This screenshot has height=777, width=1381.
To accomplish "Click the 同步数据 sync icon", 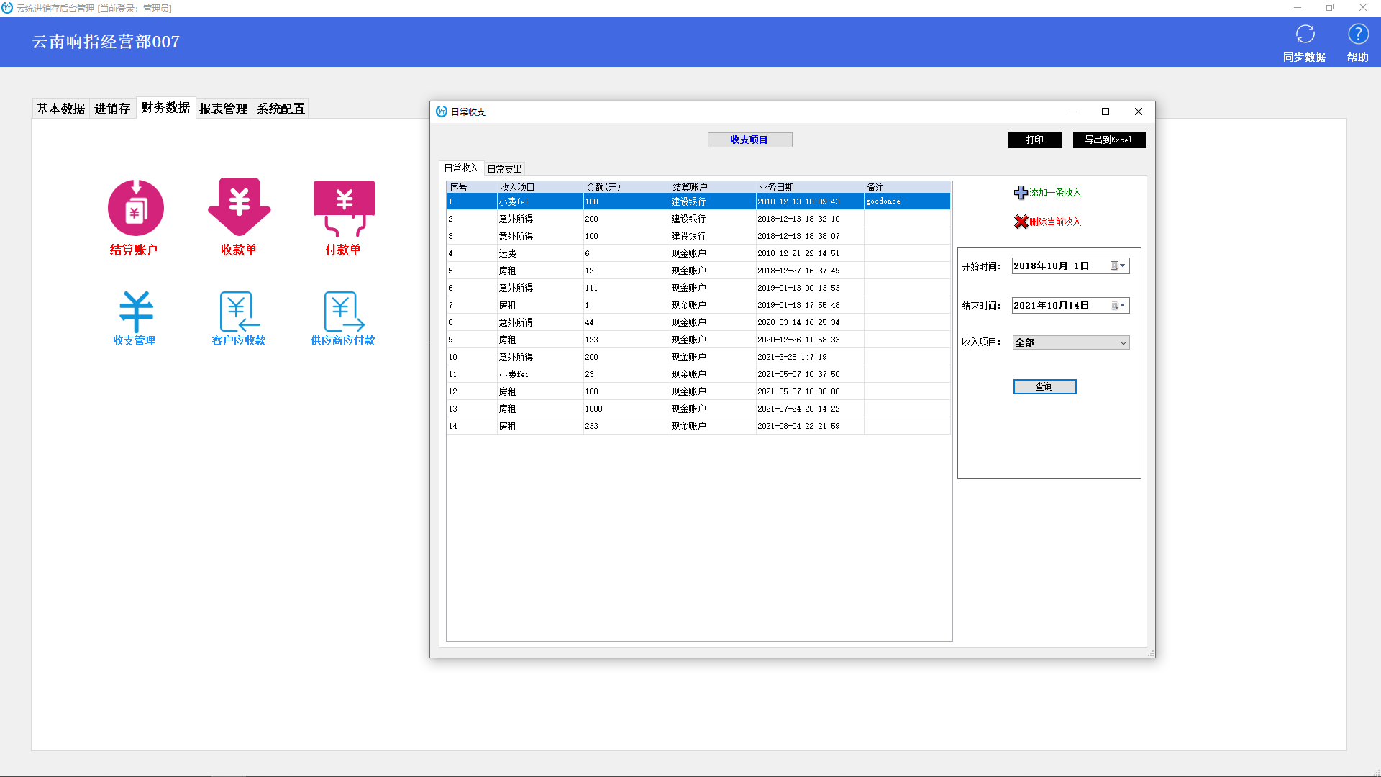I will click(x=1305, y=35).
